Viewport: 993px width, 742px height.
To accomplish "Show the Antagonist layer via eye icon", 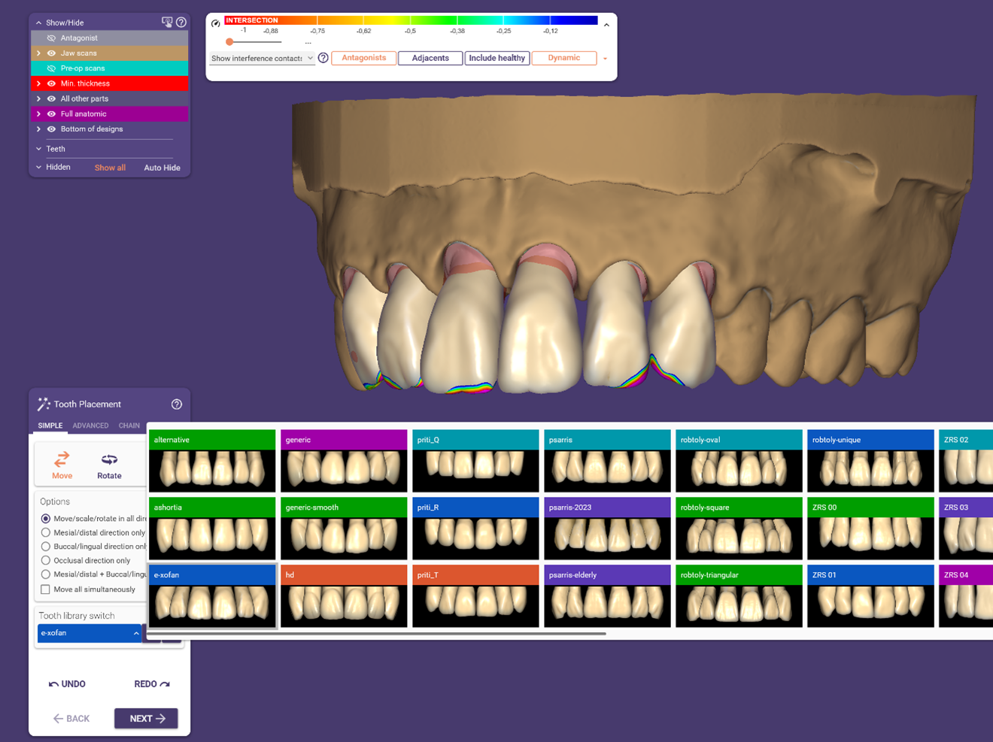I will tap(51, 38).
